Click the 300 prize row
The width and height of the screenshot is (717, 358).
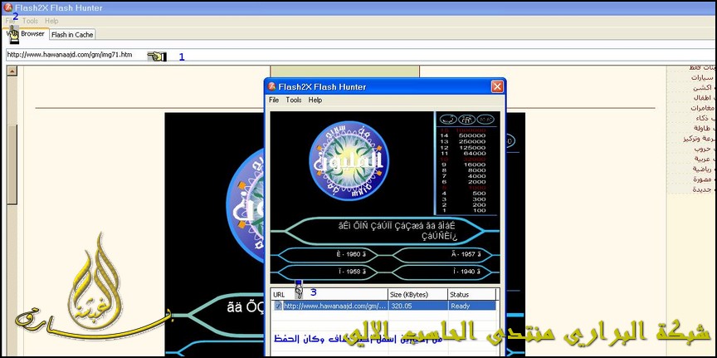tap(462, 199)
